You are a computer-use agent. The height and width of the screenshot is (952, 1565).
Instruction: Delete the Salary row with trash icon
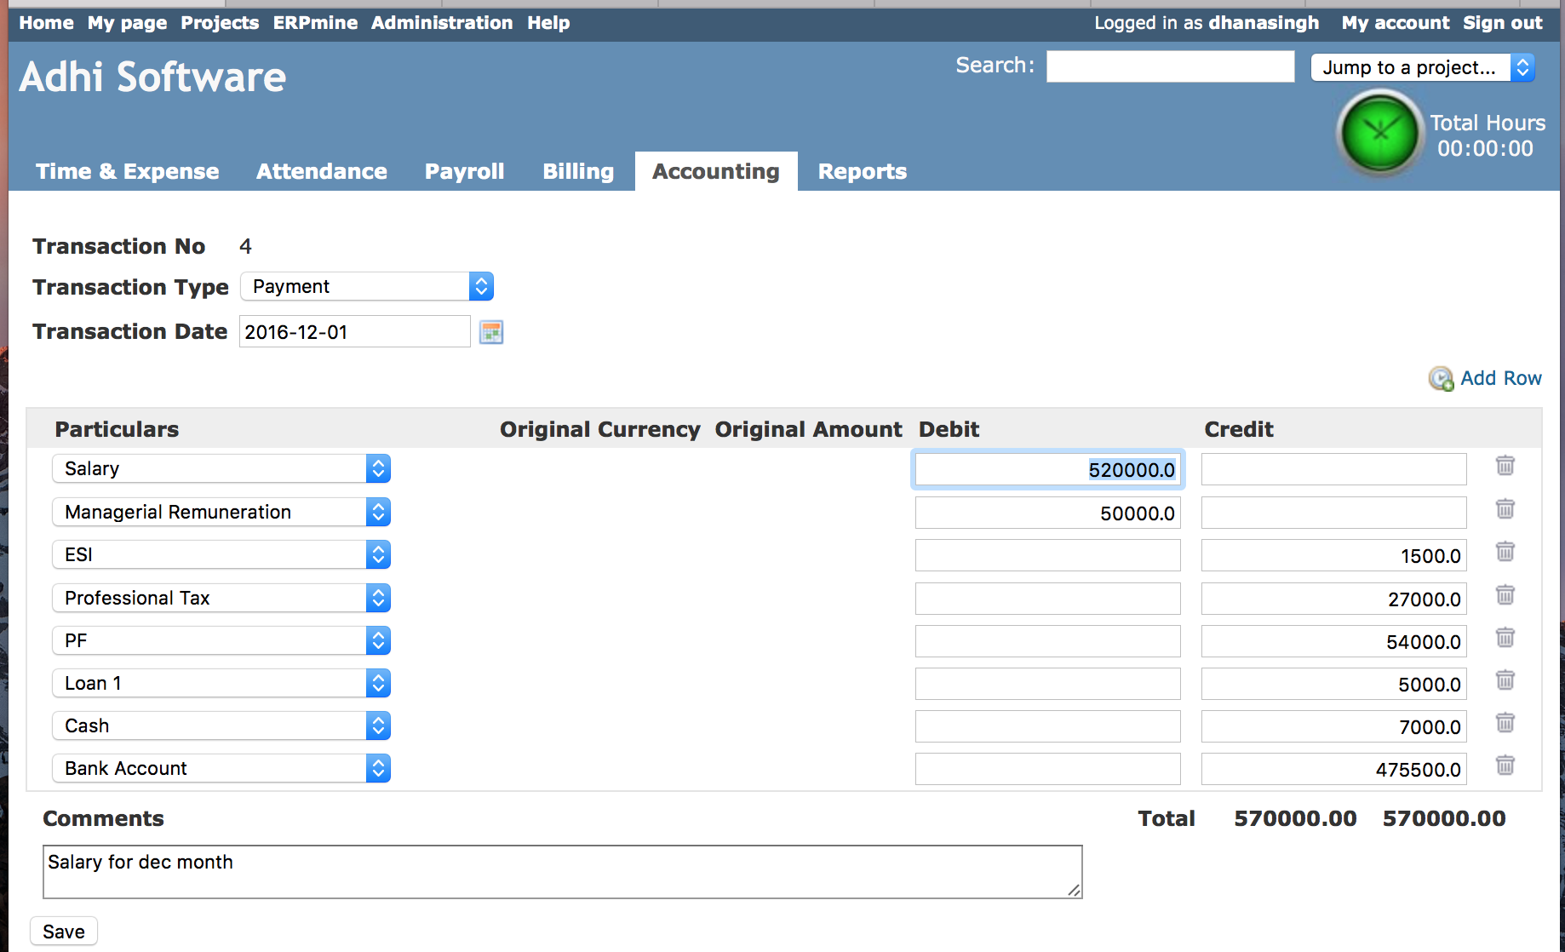point(1505,466)
